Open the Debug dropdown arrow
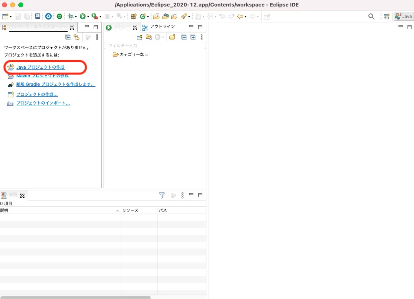Image resolution: width=414 pixels, height=299 pixels. coord(76,17)
